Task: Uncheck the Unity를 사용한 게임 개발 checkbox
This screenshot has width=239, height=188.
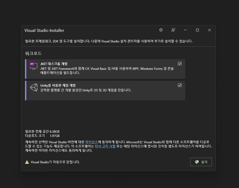Action: [x=180, y=85]
